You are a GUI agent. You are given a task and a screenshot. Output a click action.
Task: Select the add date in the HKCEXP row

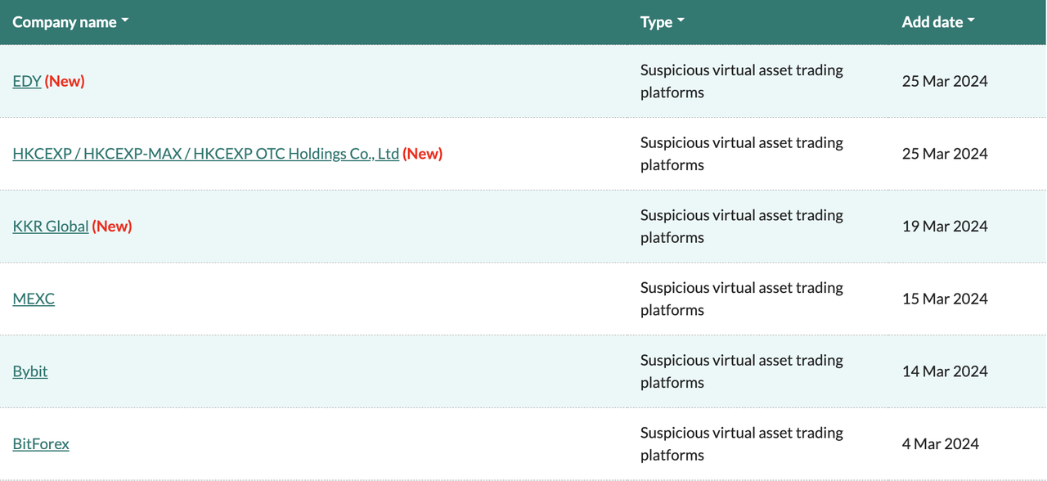pos(945,154)
